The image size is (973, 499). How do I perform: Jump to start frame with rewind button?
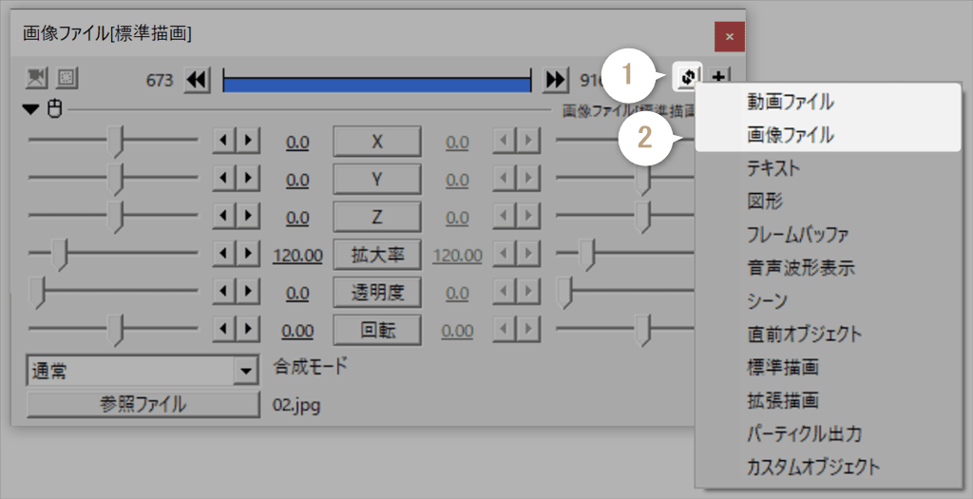pyautogui.click(x=198, y=80)
